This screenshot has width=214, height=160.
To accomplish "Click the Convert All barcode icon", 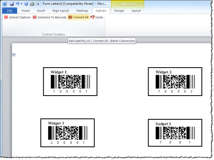I will click(70, 17).
